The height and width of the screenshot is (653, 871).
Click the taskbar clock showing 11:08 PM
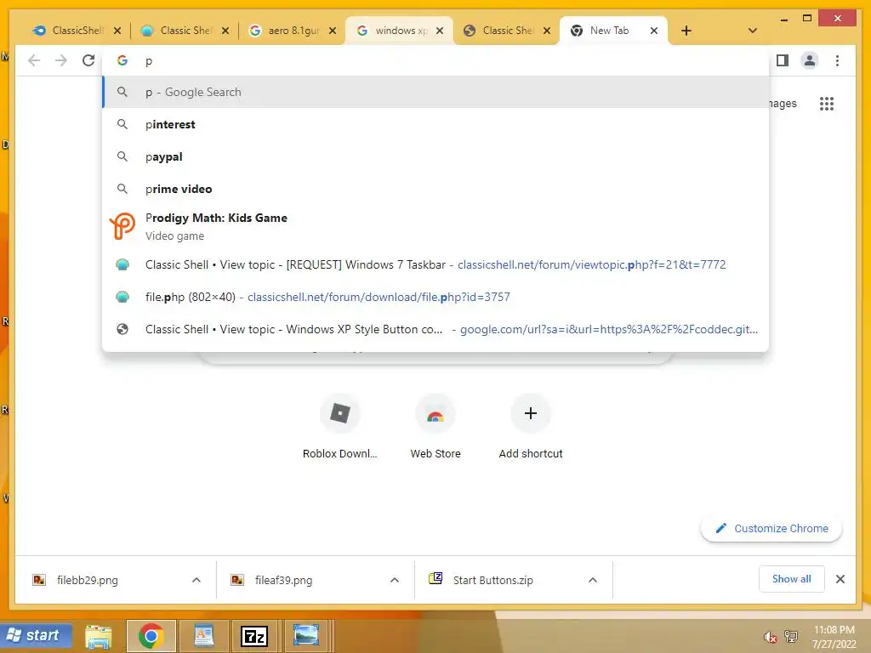834,637
